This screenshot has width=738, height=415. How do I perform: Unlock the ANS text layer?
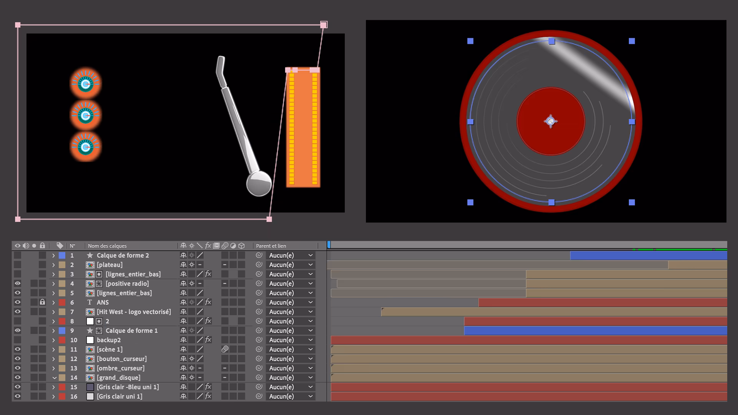tap(42, 302)
